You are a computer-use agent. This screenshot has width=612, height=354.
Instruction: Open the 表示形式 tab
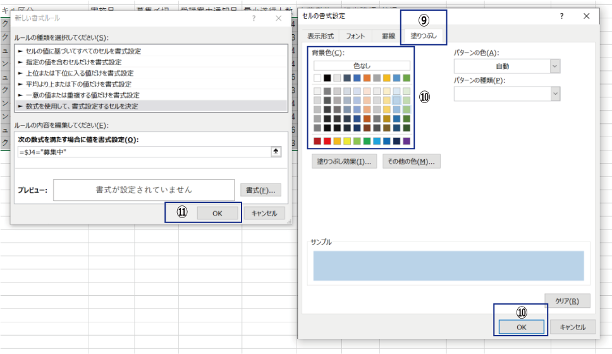(x=320, y=37)
